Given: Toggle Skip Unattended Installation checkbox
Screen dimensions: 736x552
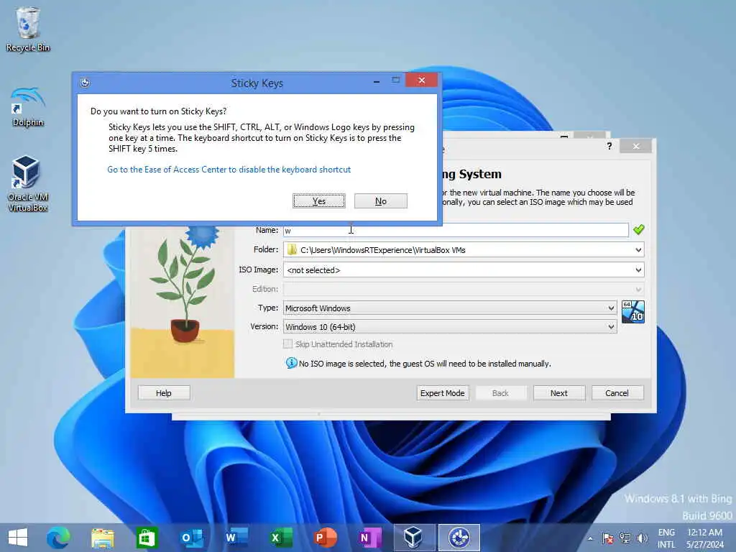Looking at the screenshot, I should click(x=287, y=344).
